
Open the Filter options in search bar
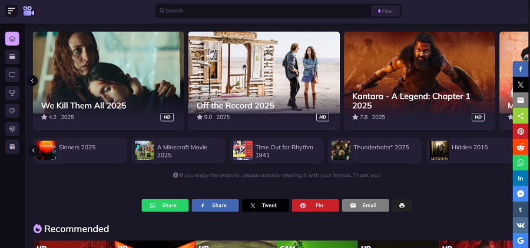pyautogui.click(x=385, y=11)
